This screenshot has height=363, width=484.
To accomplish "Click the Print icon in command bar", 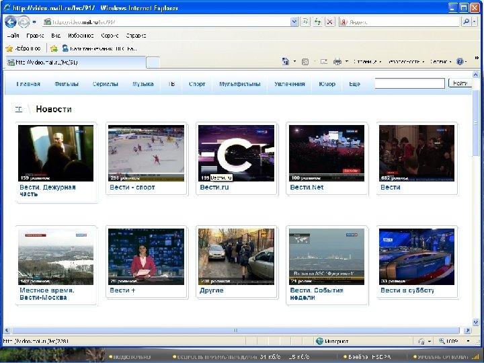I will pyautogui.click(x=337, y=61).
